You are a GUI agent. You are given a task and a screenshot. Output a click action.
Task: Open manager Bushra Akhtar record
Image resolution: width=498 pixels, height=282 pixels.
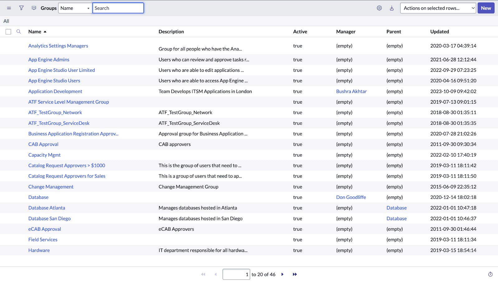pyautogui.click(x=351, y=91)
